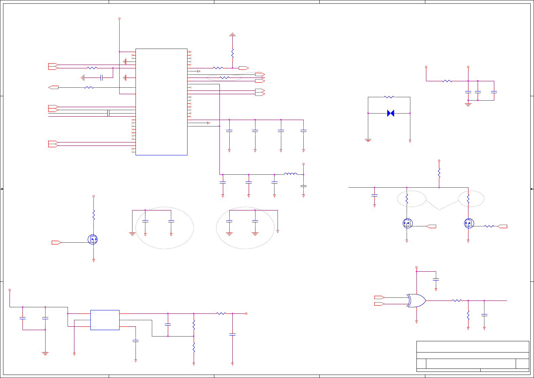534x378 pixels.
Task: Select the blue bidirectional TVS diode symbol
Action: pyautogui.click(x=391, y=113)
